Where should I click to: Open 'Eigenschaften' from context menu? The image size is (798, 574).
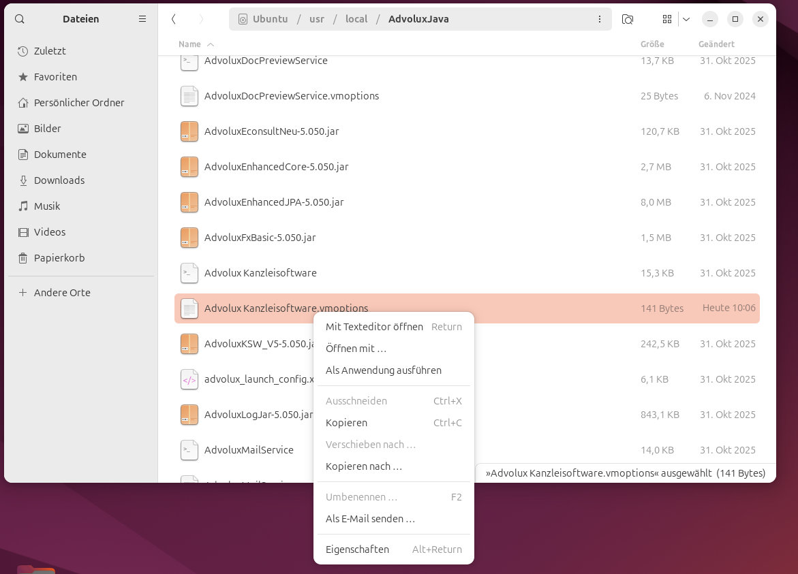[357, 549]
